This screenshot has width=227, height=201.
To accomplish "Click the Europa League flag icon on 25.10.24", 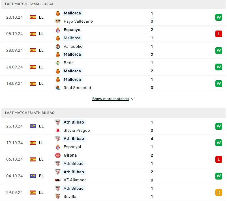I will coord(33,126).
